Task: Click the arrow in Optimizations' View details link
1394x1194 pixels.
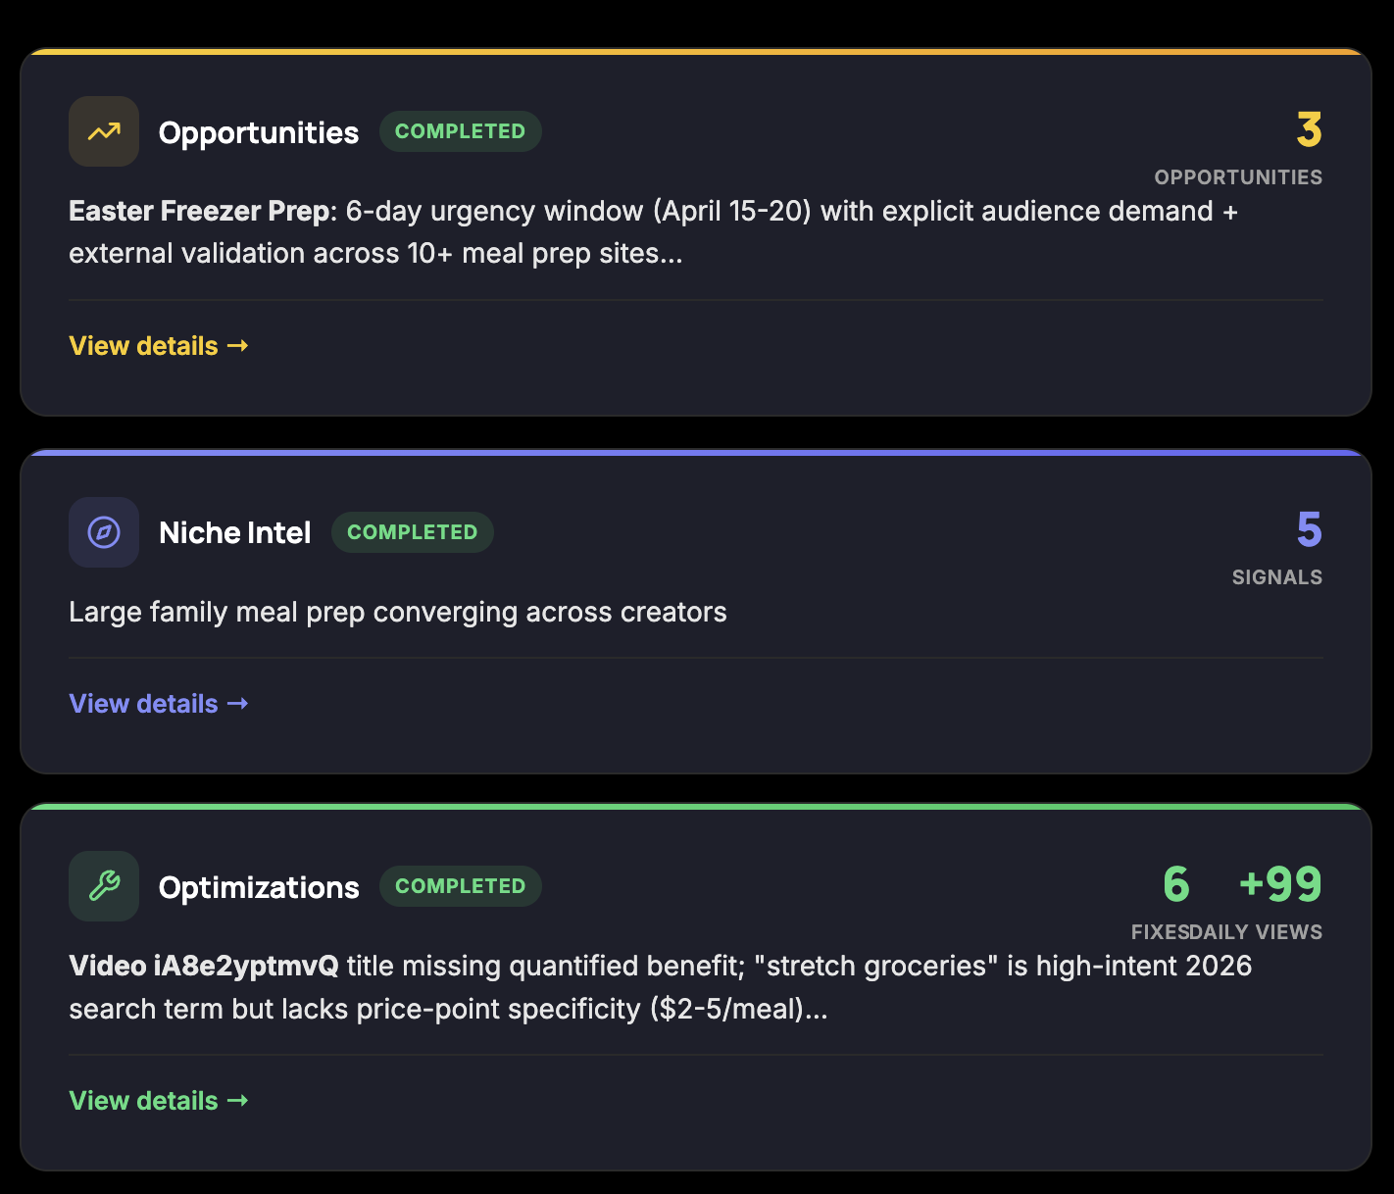Action: [x=237, y=1100]
